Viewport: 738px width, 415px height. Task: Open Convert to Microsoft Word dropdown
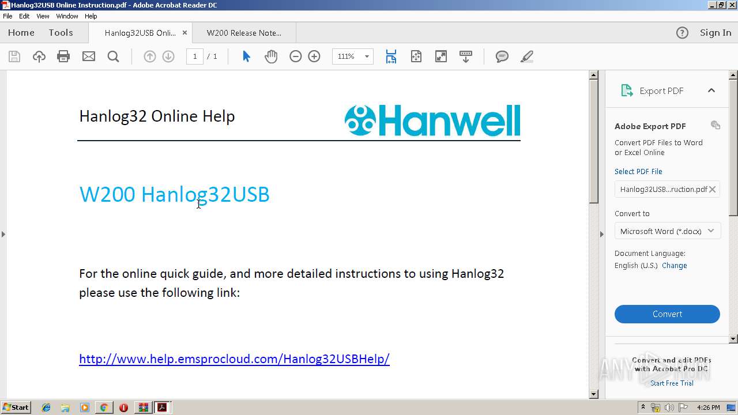(667, 231)
